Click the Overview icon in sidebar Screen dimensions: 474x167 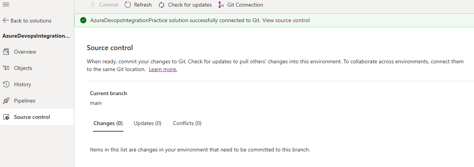(6, 52)
